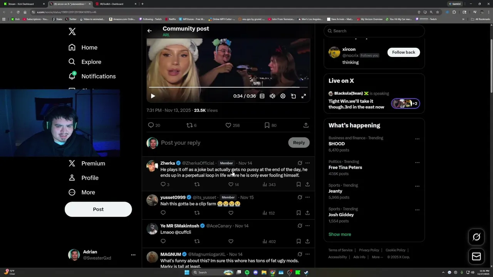Viewport: 493px width, 277px height.
Task: Open the Josh Giddey trend
Action: click(341, 215)
